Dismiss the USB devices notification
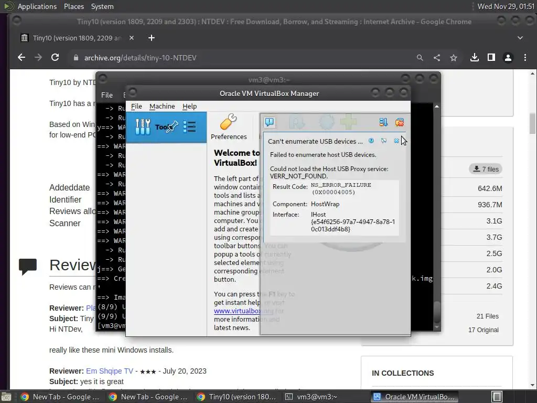 click(x=396, y=141)
